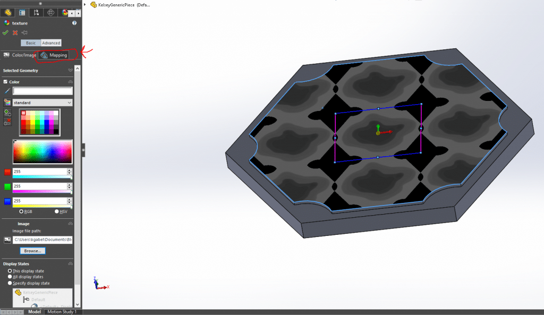The image size is (544, 315).
Task: Choose Specify display state option
Action: pos(10,283)
